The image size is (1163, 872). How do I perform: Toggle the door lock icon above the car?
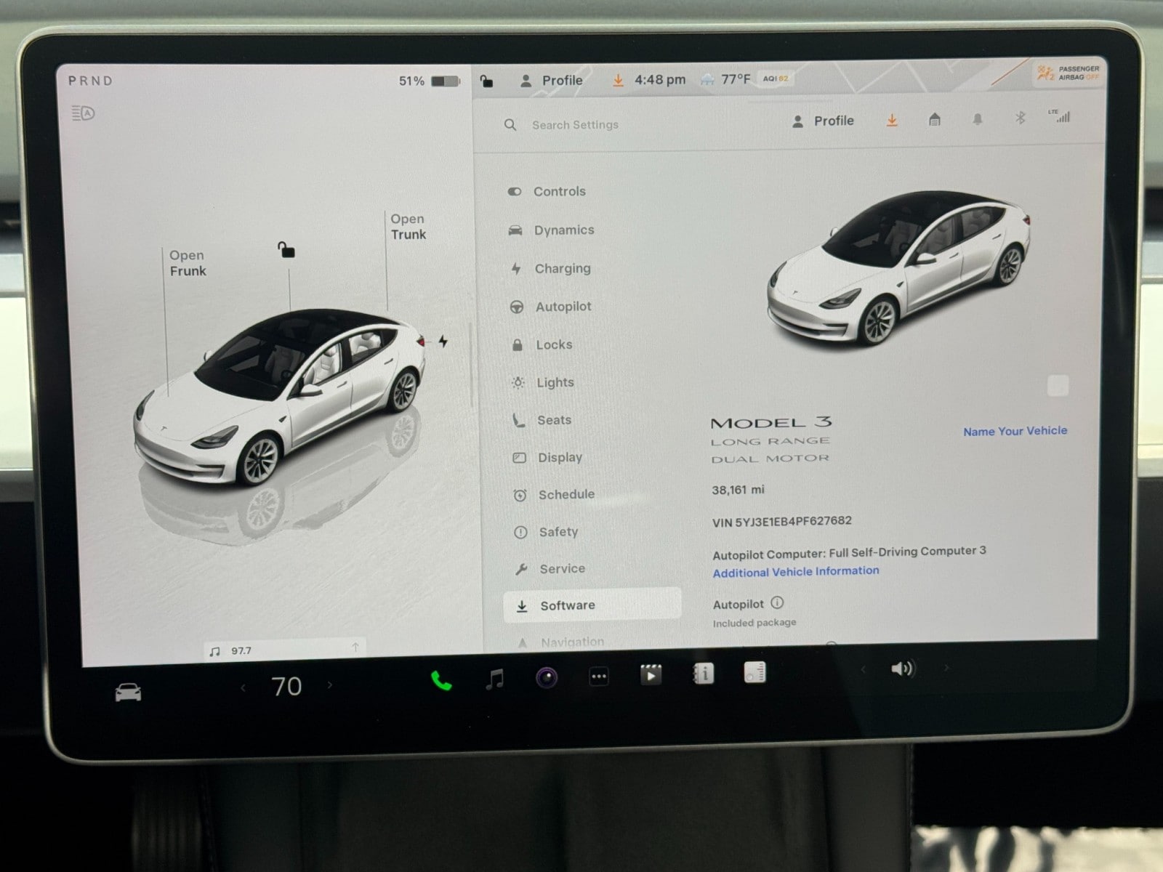coord(286,251)
